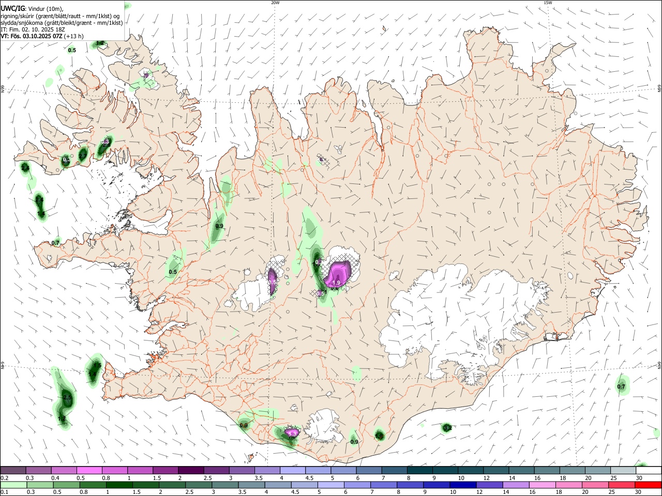This screenshot has height=496, width=662.
Task: Select the 'VT: Fös. 03.10.2025 07Z' valid time
Action: [x=32, y=36]
